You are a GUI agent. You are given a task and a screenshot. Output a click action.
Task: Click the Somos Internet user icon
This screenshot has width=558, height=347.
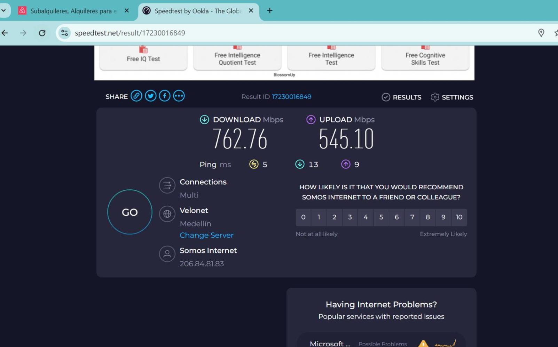tap(167, 254)
